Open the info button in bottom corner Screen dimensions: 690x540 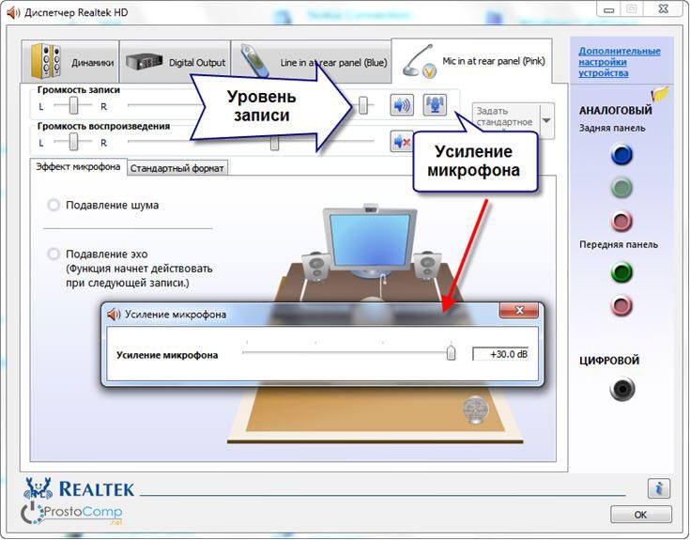coord(658,488)
